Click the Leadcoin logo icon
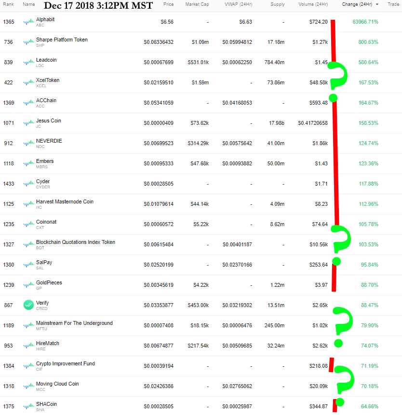The height and width of the screenshot is (415, 402). 28,63
